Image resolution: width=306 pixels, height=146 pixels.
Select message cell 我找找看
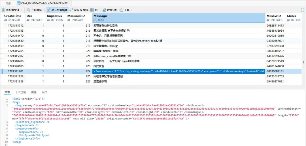(x=179, y=66)
